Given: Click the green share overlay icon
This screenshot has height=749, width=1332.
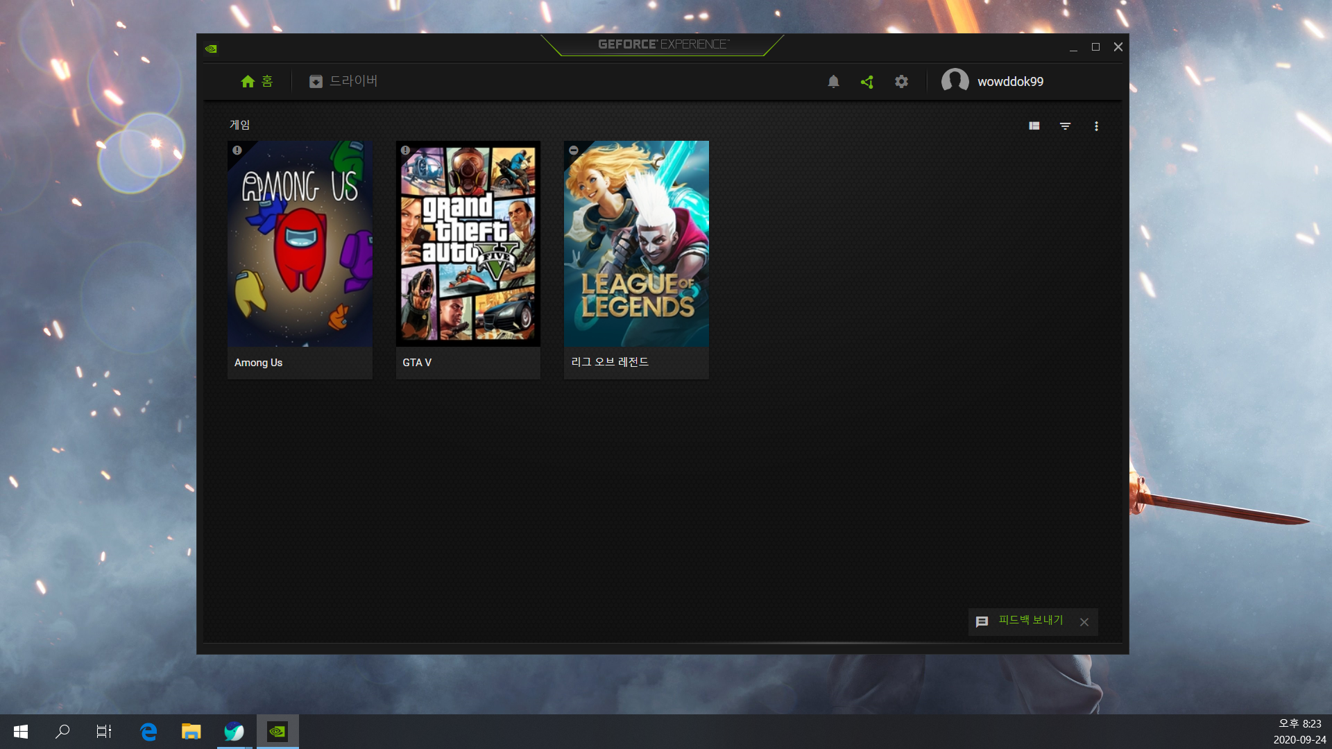Looking at the screenshot, I should (x=867, y=82).
